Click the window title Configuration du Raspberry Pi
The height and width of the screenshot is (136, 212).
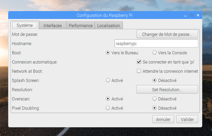(x=104, y=15)
